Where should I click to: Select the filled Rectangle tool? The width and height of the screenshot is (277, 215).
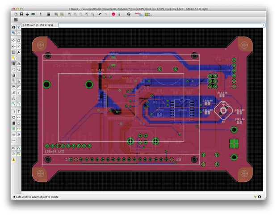pos(14,123)
